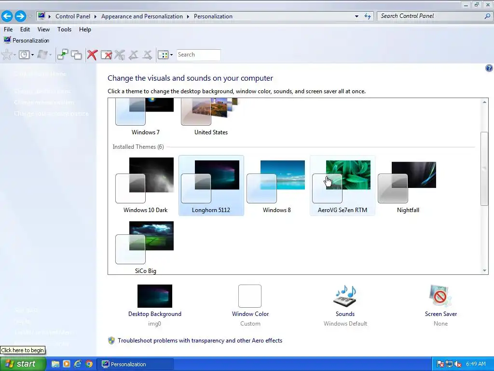The image size is (494, 371).
Task: Open the file explorer quick launch icon
Action: (55, 364)
